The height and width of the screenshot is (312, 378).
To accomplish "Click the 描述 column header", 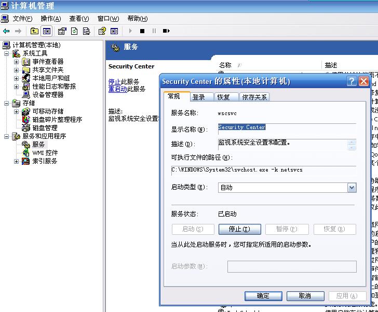I will (x=349, y=65).
